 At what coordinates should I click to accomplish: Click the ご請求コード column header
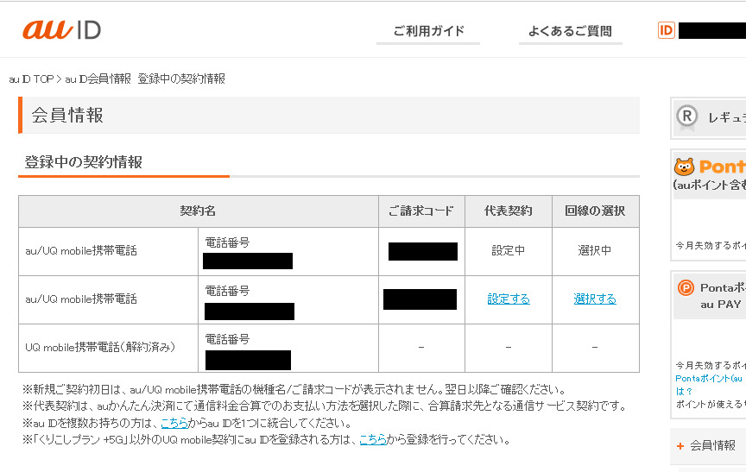point(421,211)
